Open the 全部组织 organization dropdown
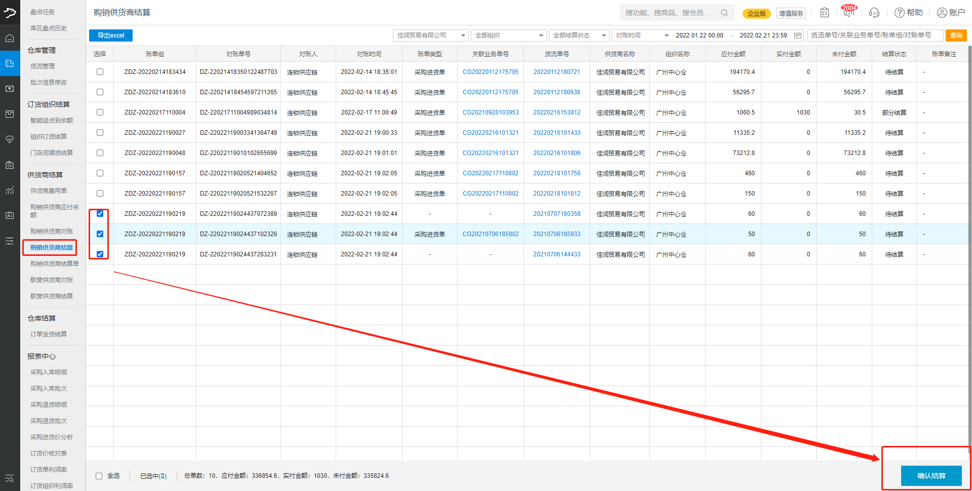972x491 pixels. 508,35
